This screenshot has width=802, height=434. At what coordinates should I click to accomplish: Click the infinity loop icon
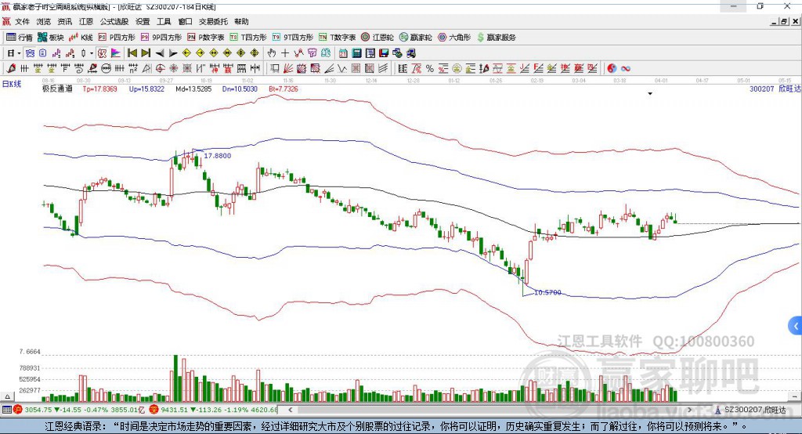pyautogui.click(x=625, y=68)
